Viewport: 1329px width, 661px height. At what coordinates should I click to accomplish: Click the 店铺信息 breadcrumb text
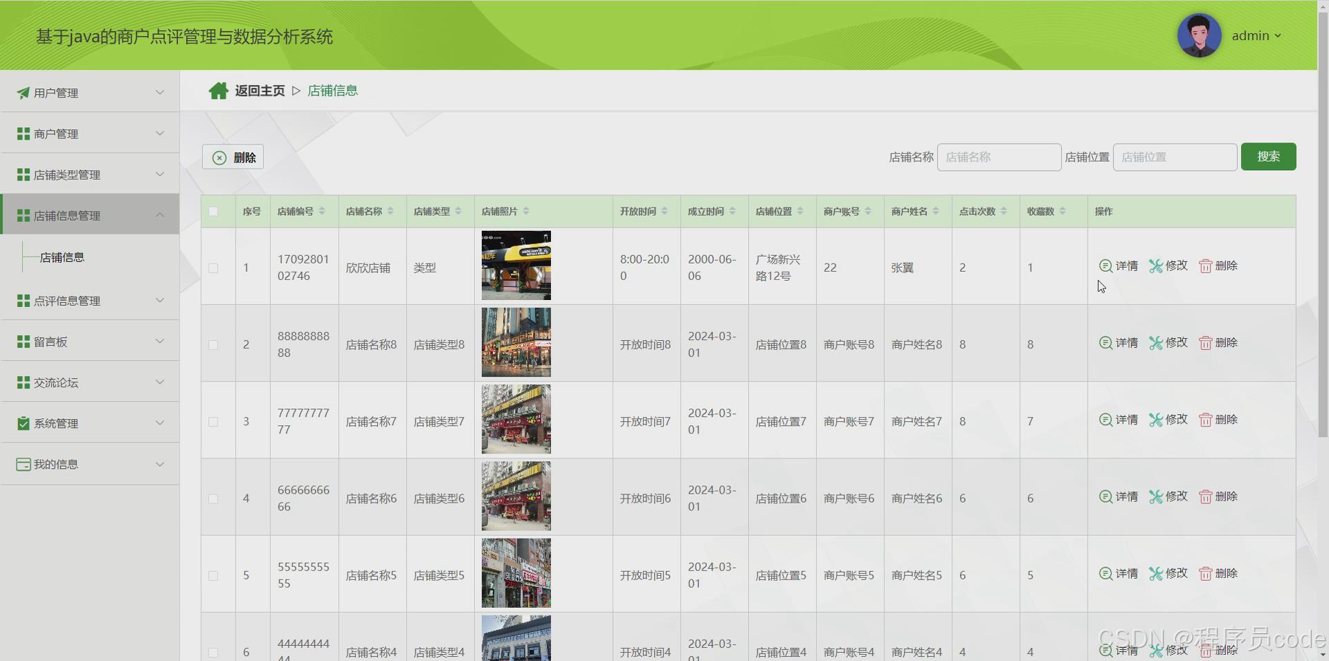click(332, 91)
